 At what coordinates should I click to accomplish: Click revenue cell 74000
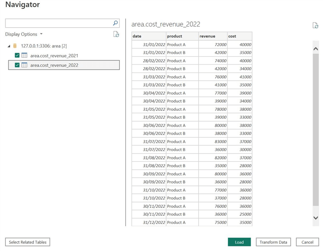tap(213, 61)
